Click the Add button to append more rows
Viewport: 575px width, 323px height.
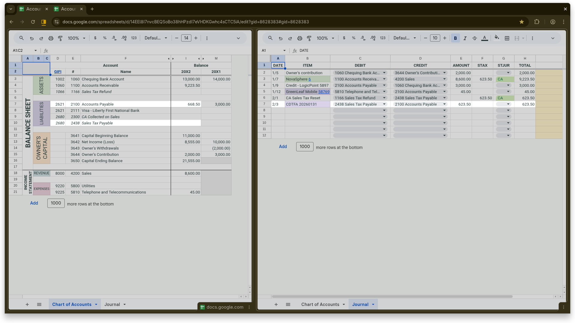click(283, 147)
